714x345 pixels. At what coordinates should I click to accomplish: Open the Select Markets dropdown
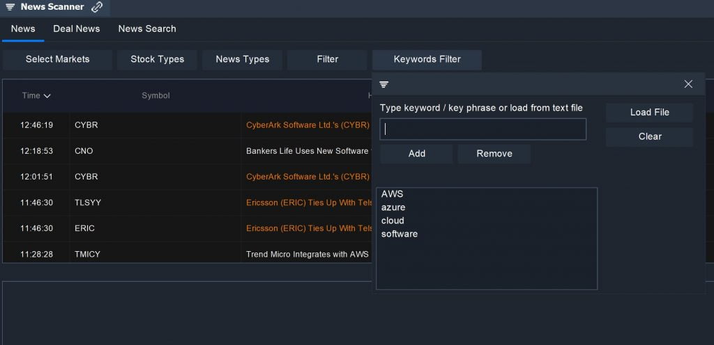pyautogui.click(x=57, y=59)
